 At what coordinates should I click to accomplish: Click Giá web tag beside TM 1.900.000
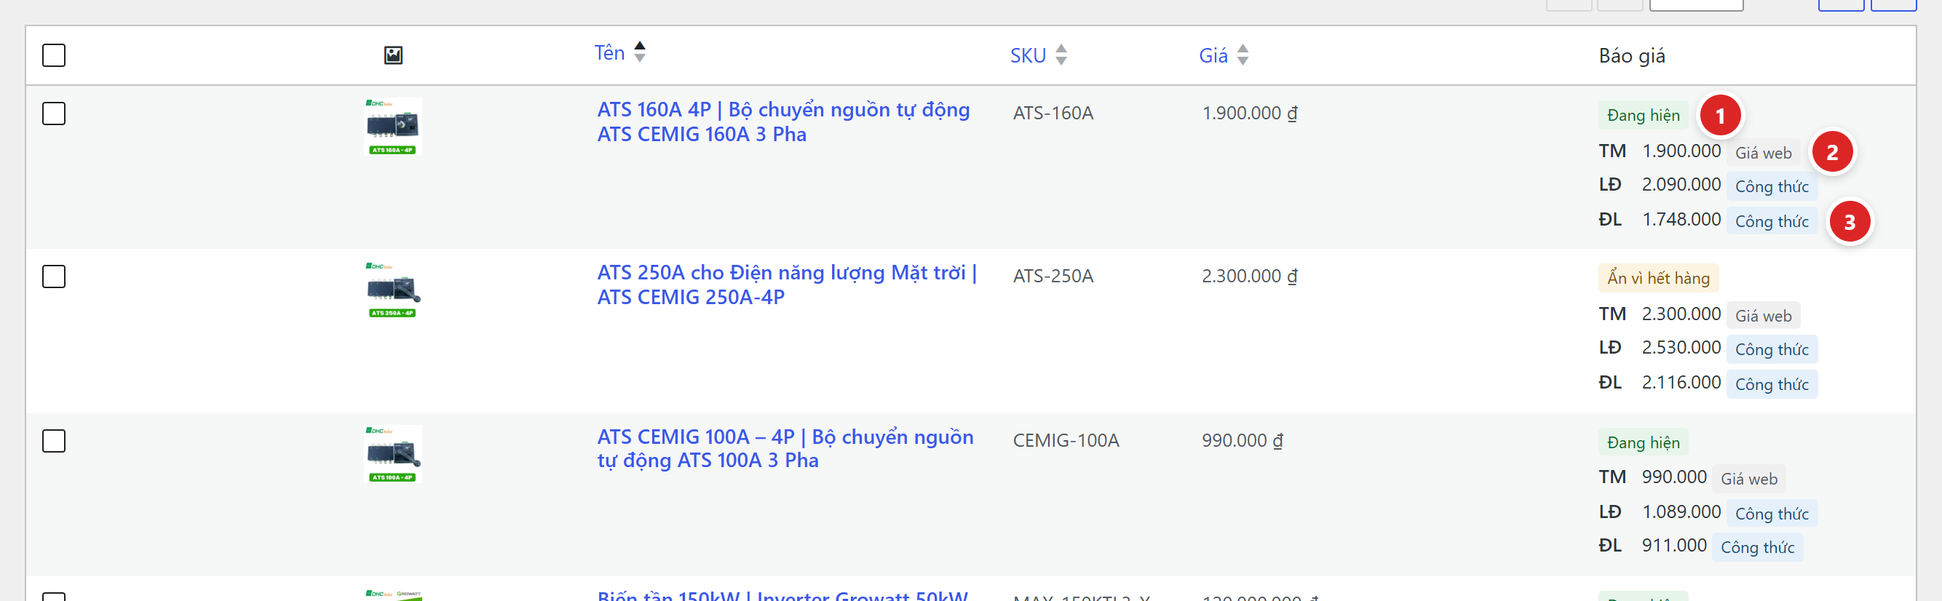point(1763,153)
